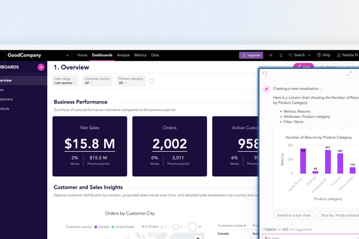Viewport: 359px width, 239px height.
Task: Open the Customer country filter
Action: coord(97,81)
